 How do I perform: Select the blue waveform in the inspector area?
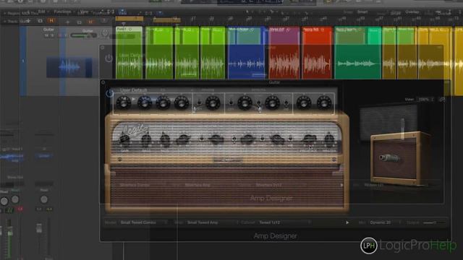69,67
